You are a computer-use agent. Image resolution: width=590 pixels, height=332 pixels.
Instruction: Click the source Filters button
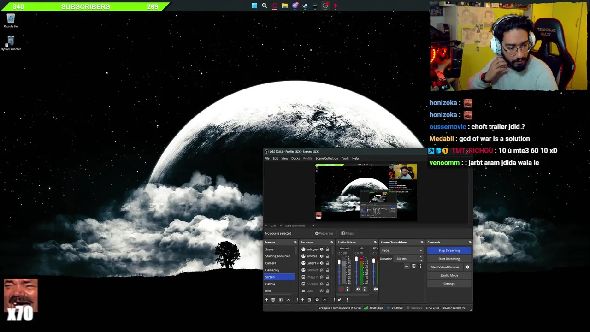pos(348,233)
